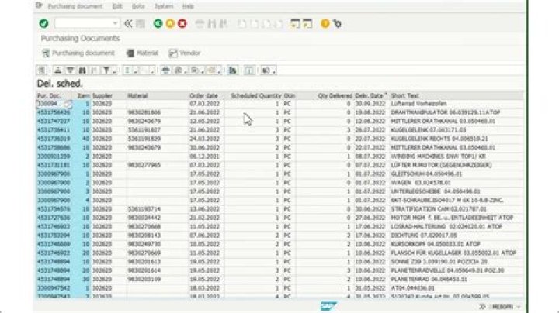The height and width of the screenshot is (313, 559).
Task: Click the Customize Local Layout icon
Action: (x=337, y=24)
